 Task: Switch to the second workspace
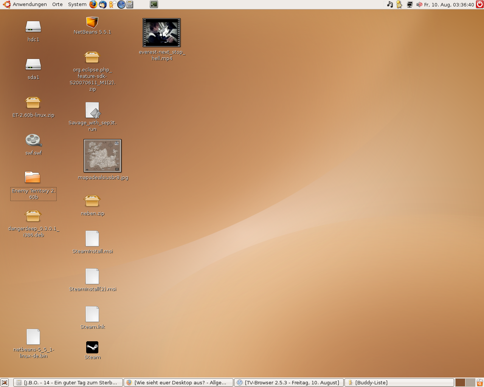pos(470,382)
